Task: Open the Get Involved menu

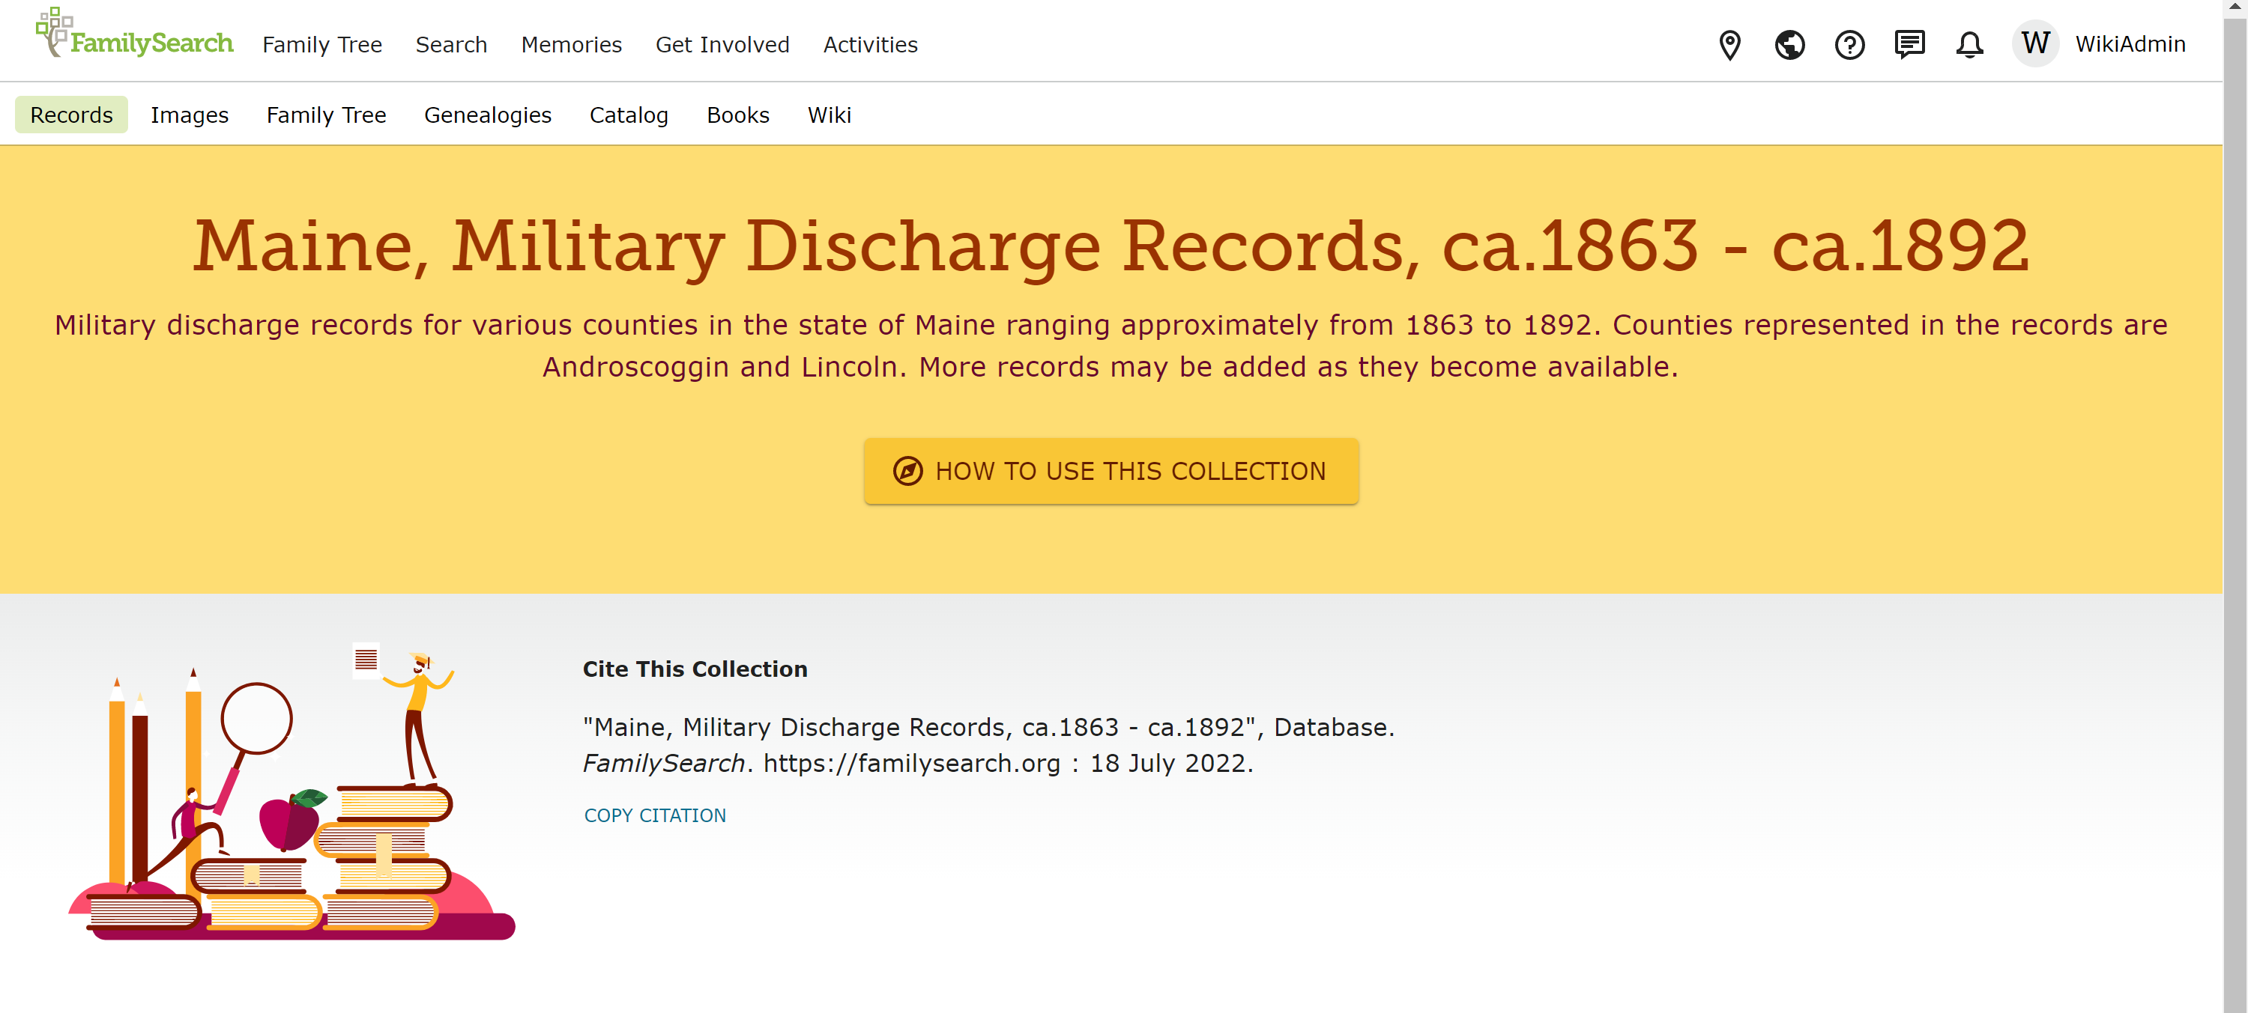Action: (x=722, y=44)
